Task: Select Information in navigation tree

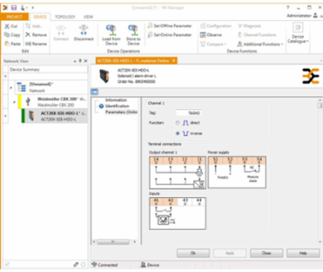Action: [x=116, y=100]
